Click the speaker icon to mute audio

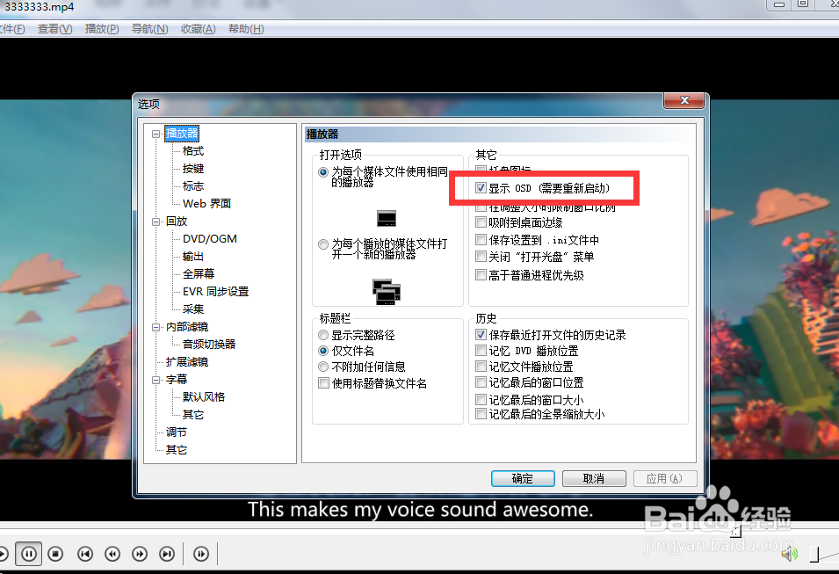tap(788, 552)
